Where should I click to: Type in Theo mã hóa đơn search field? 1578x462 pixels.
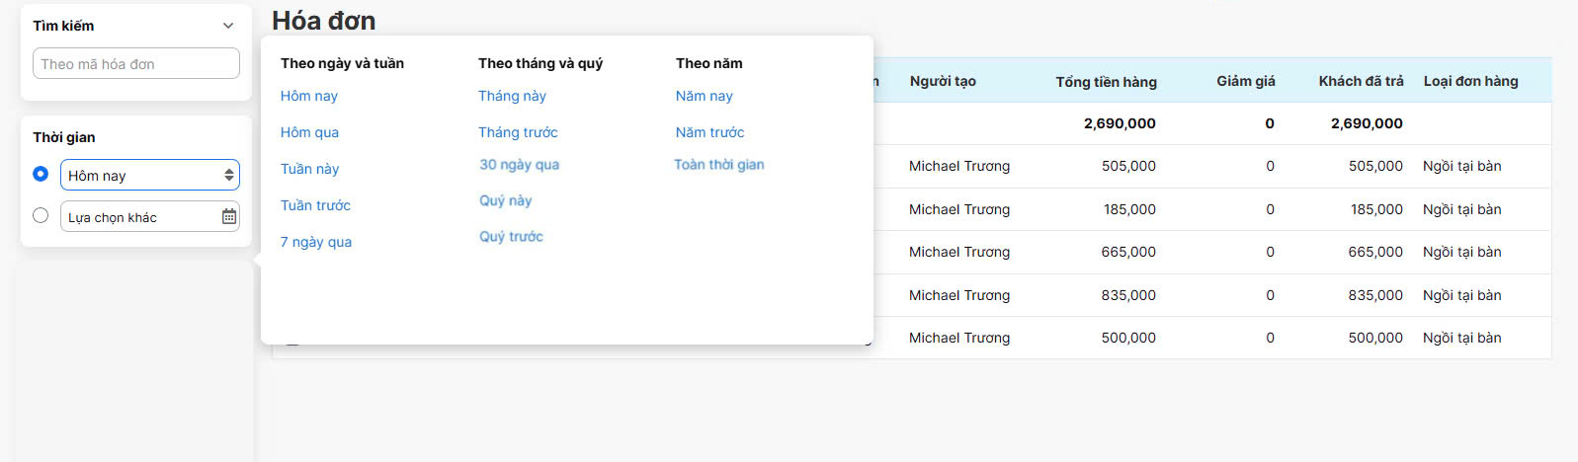(x=136, y=64)
